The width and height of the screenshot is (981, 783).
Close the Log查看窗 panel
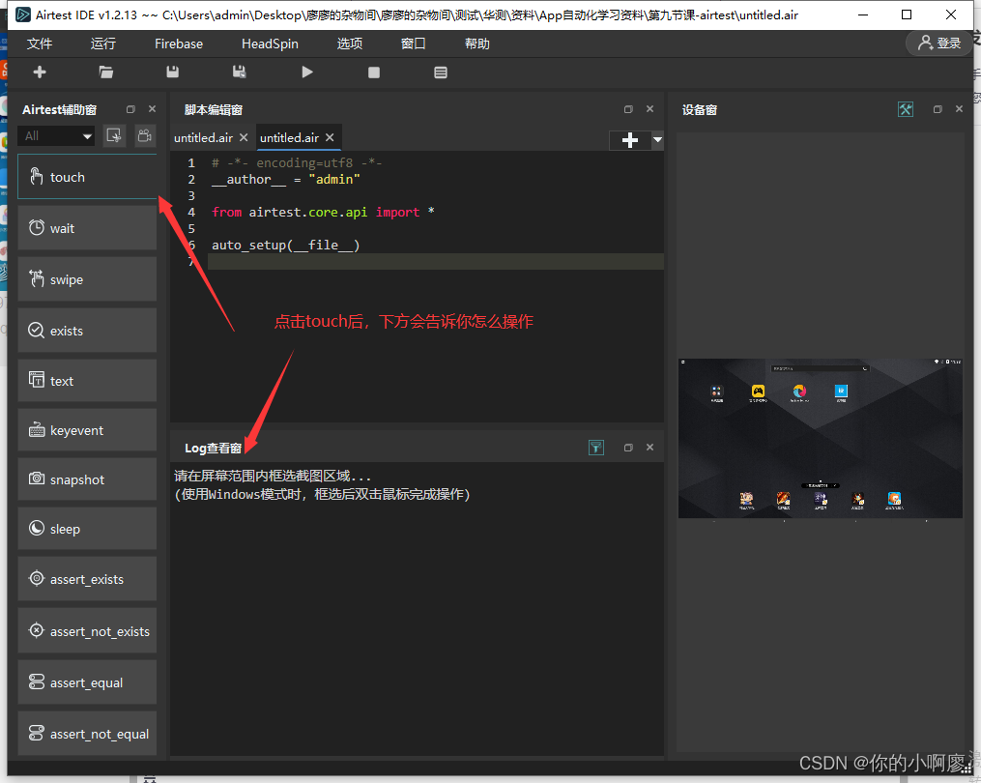pyautogui.click(x=650, y=447)
